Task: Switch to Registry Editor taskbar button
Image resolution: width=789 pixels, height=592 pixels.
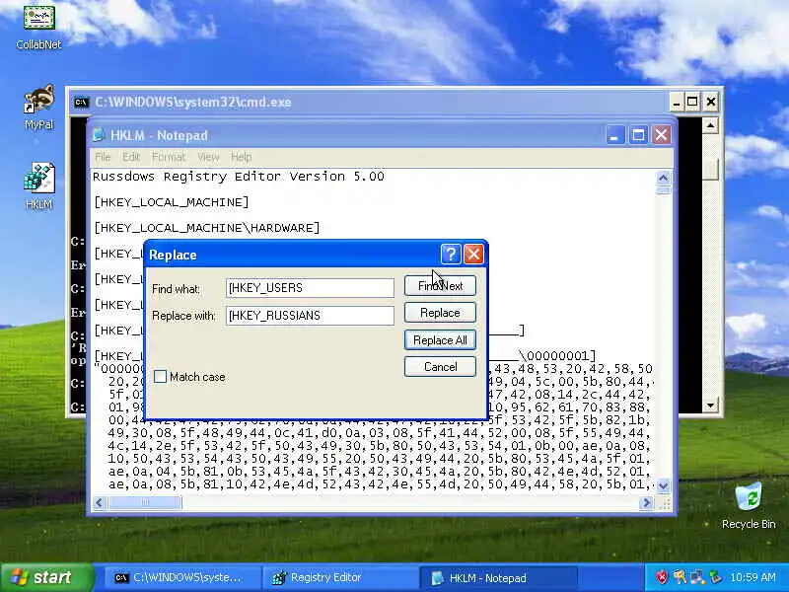Action: [340, 577]
